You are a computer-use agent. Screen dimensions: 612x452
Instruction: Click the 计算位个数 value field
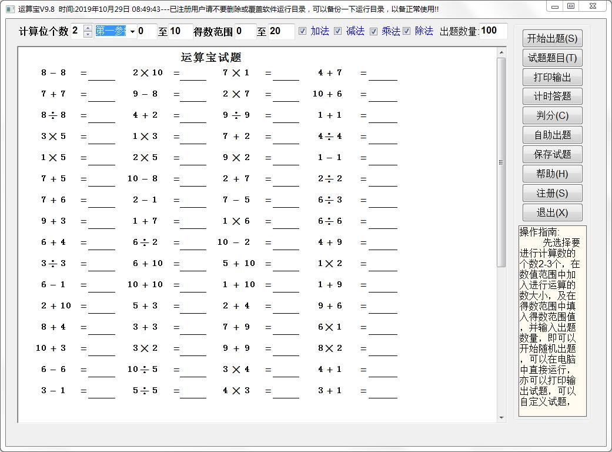pos(77,31)
